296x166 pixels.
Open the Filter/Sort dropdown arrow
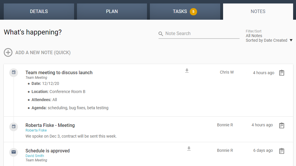tap(291, 41)
